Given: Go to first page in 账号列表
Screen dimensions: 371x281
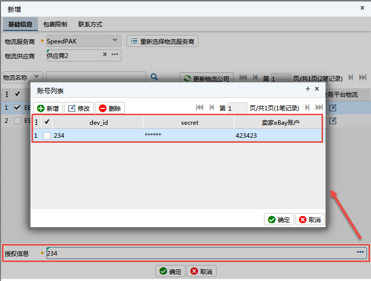Looking at the screenshot, I should [199, 108].
